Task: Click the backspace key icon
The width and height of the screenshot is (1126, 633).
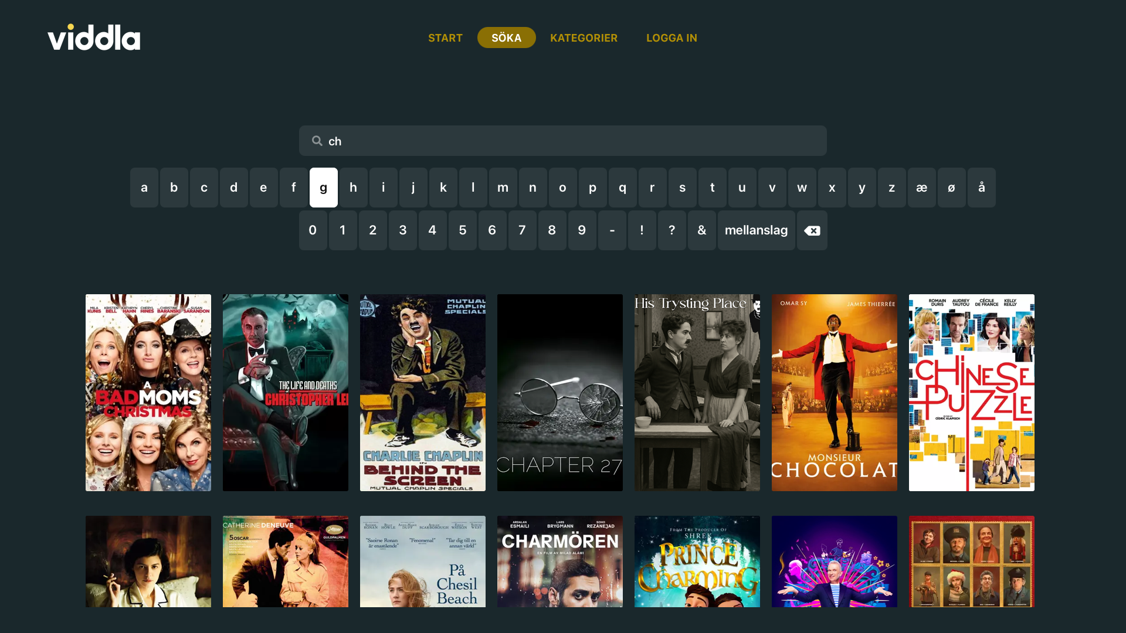Action: click(x=812, y=230)
